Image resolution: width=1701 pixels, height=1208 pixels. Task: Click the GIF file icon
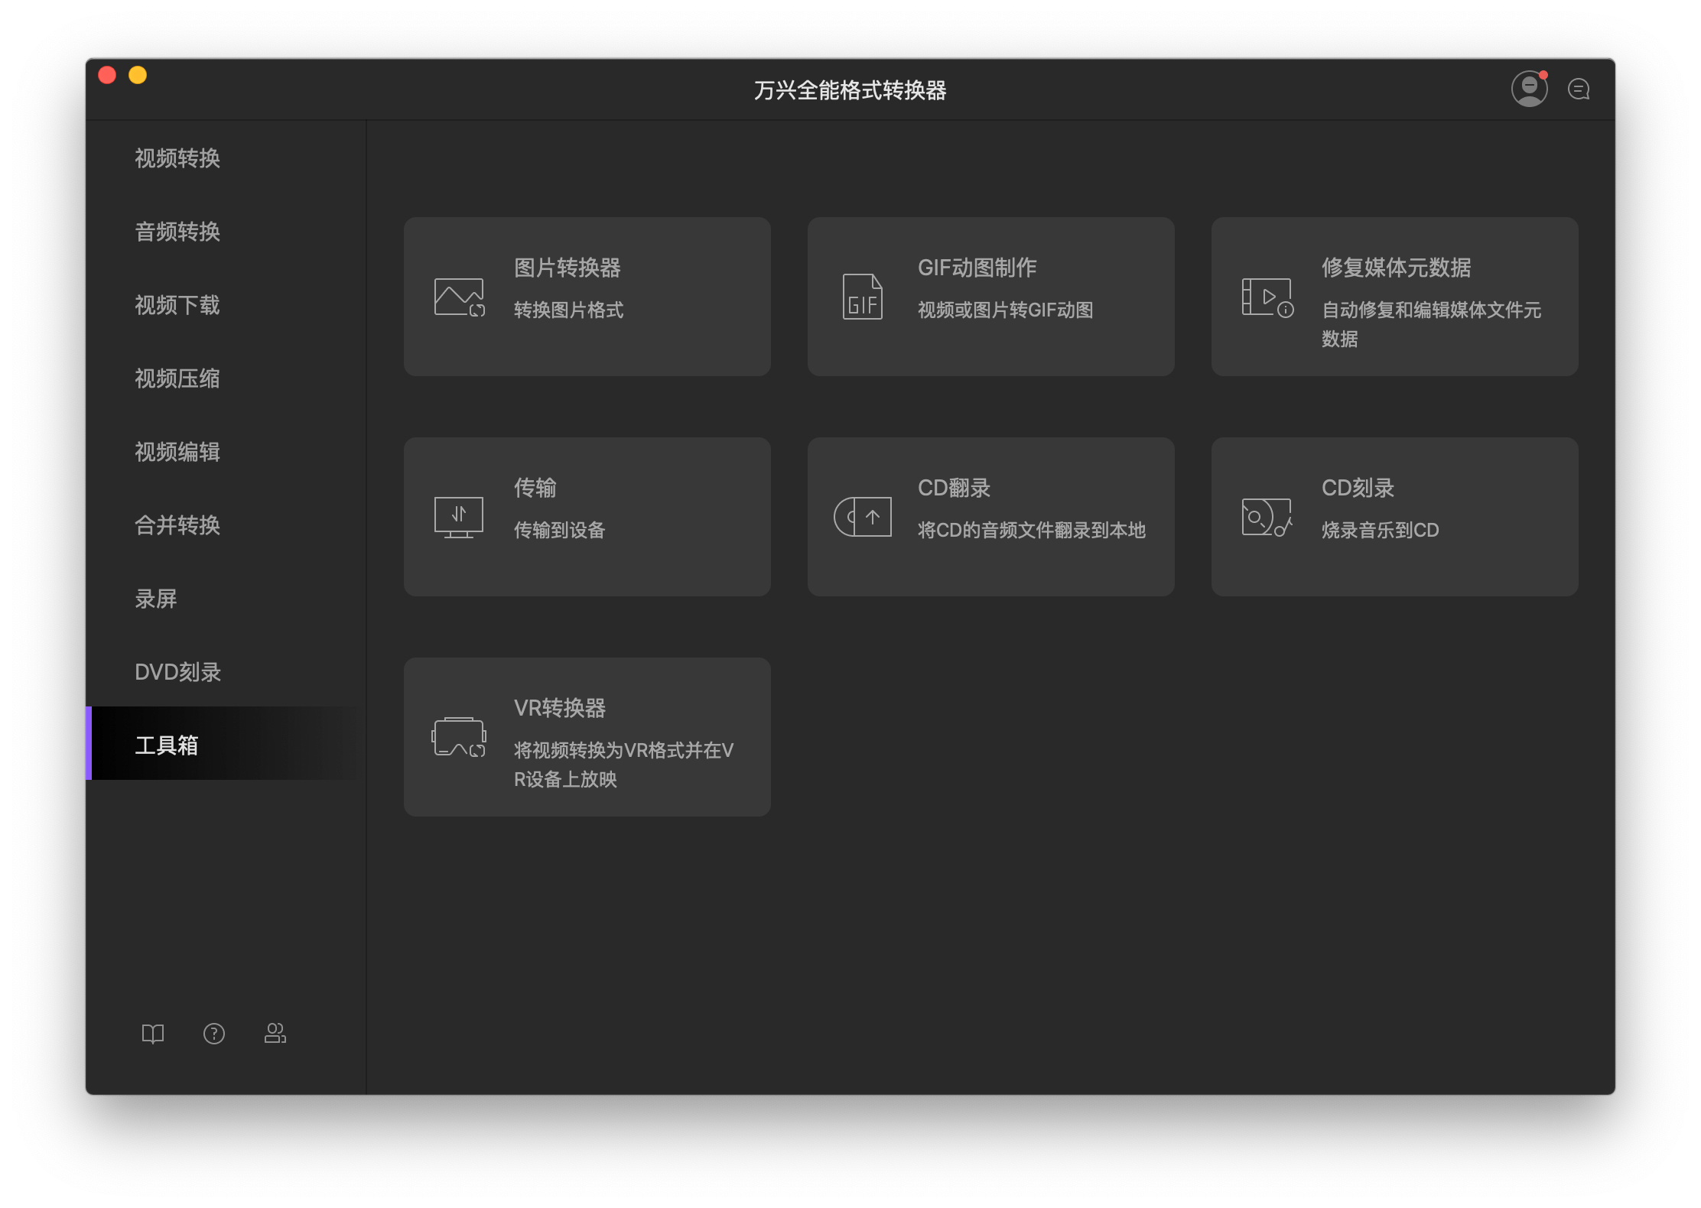click(x=863, y=297)
